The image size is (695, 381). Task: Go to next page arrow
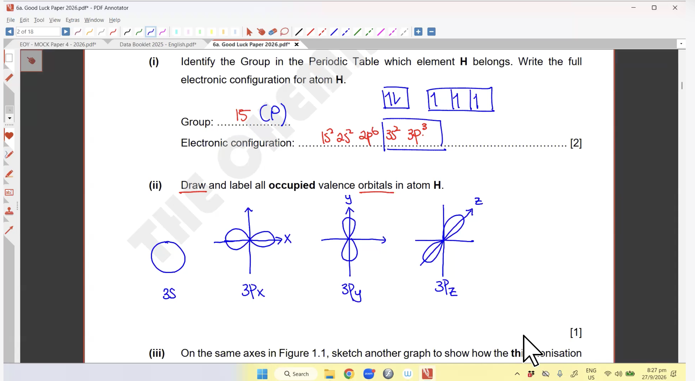[66, 32]
